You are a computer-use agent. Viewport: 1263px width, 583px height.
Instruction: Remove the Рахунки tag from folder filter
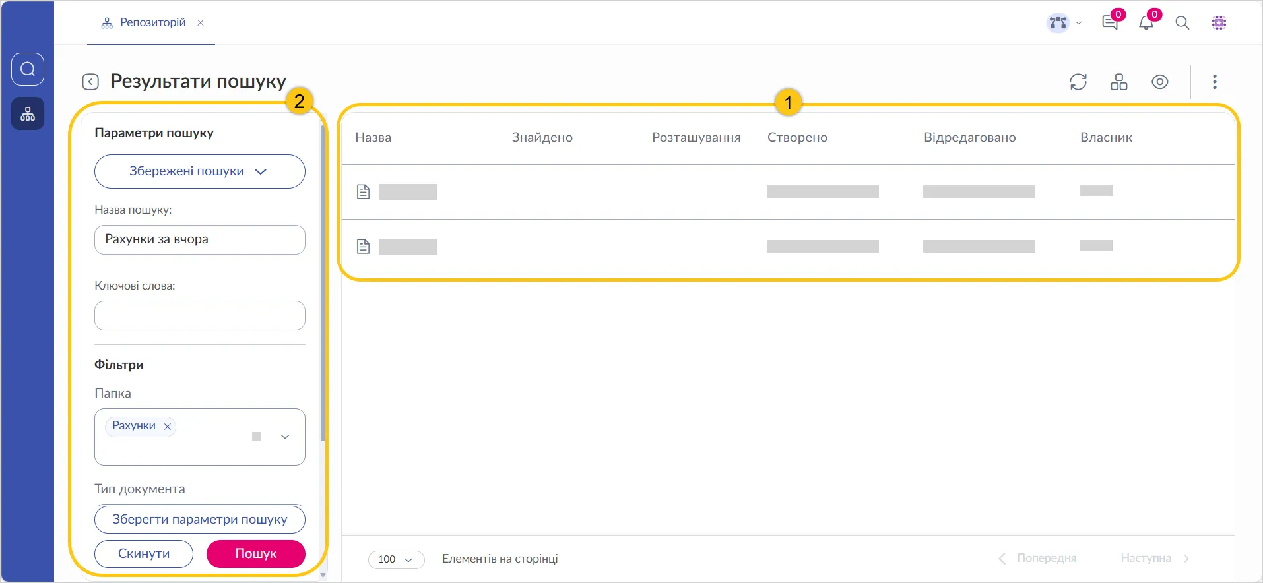(x=168, y=427)
